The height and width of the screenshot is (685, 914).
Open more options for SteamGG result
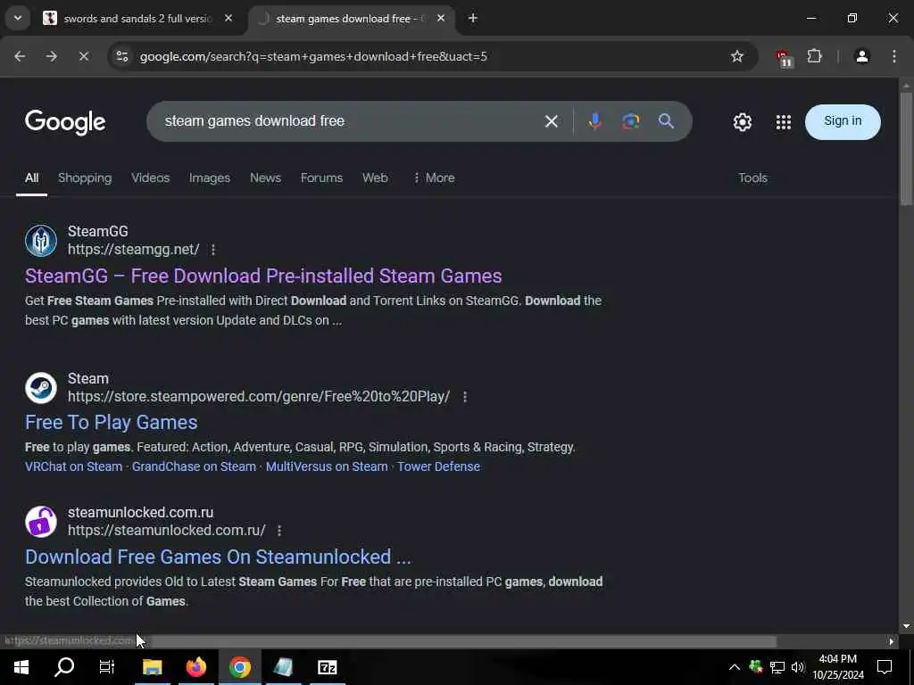[x=213, y=250]
